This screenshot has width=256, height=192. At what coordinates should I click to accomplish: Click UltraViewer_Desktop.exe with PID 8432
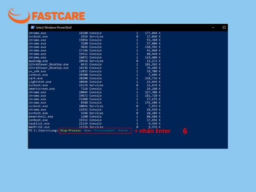49,64
